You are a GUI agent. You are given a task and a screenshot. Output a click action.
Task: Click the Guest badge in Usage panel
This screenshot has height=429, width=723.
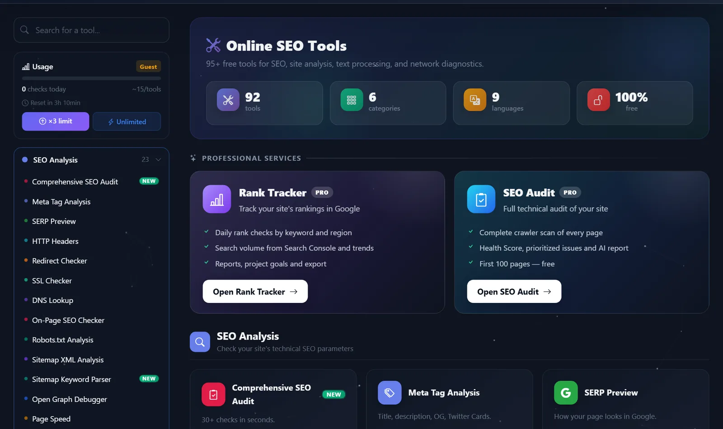[x=148, y=67]
